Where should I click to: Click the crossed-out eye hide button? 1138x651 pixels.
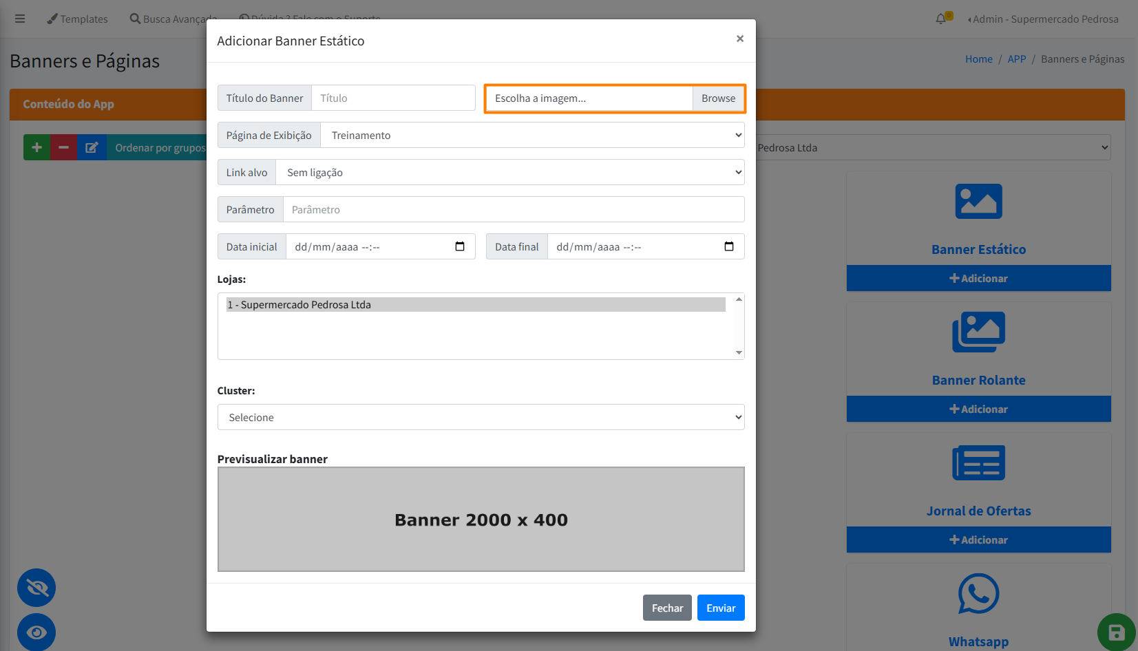point(36,588)
